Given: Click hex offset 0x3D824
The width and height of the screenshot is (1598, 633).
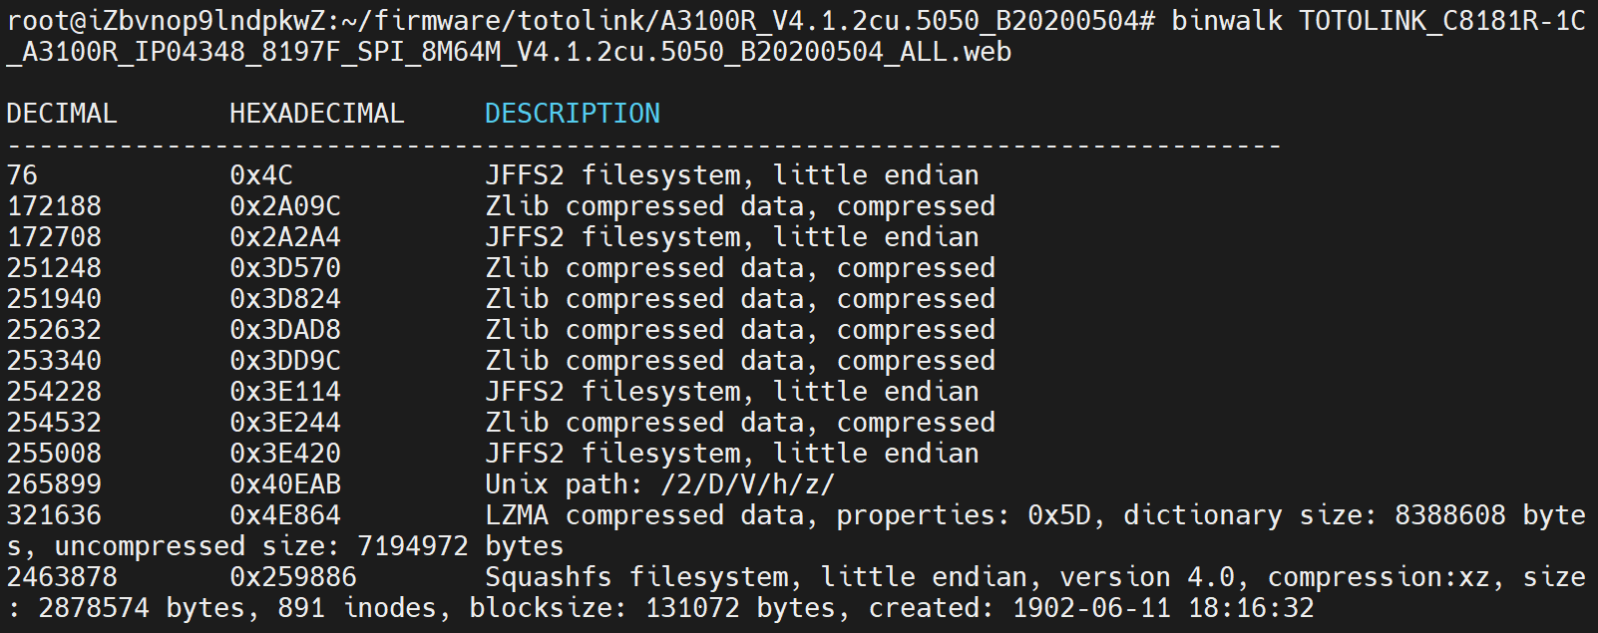Looking at the screenshot, I should click(x=285, y=299).
